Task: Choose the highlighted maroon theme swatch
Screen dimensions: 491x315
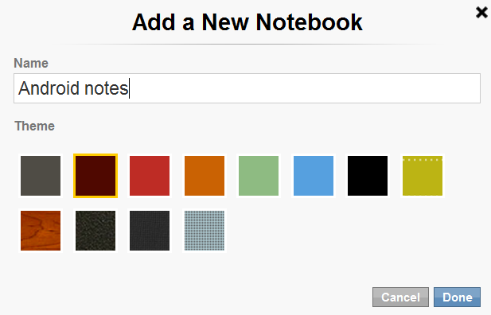Action: (x=95, y=176)
